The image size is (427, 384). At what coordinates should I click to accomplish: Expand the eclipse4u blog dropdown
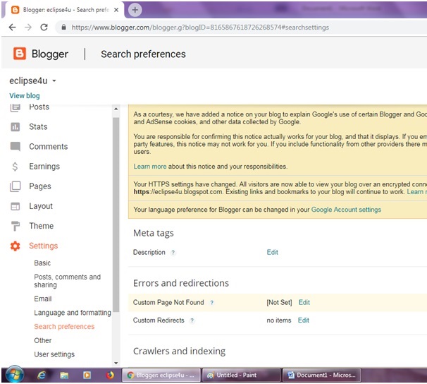pos(54,80)
